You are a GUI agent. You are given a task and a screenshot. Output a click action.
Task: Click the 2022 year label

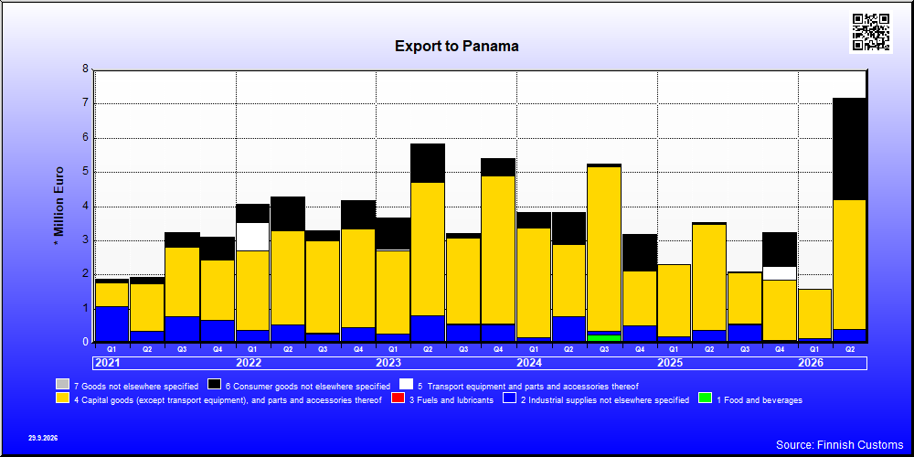(x=249, y=363)
